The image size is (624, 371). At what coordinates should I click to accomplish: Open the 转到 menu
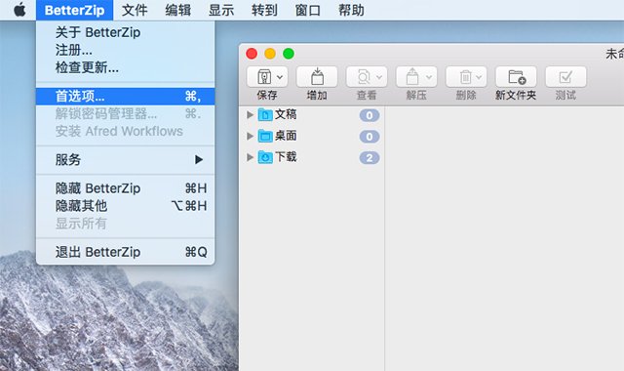coord(264,10)
